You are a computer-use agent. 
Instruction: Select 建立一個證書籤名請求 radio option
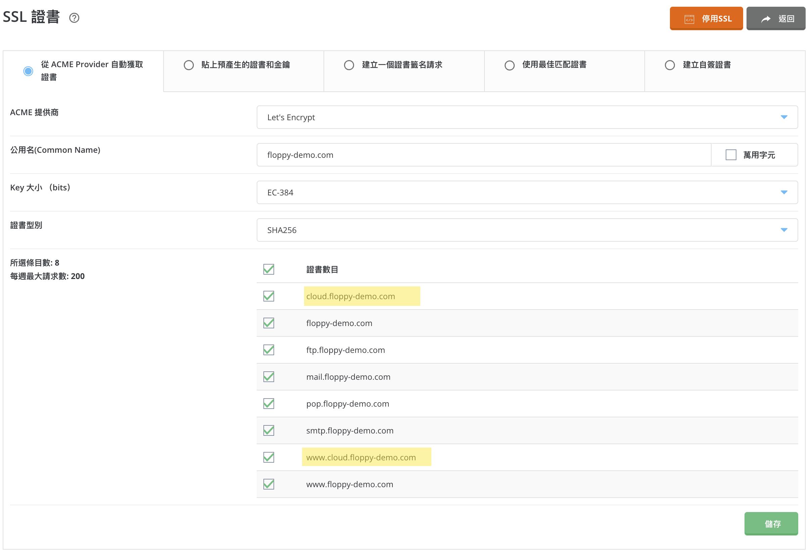(349, 65)
